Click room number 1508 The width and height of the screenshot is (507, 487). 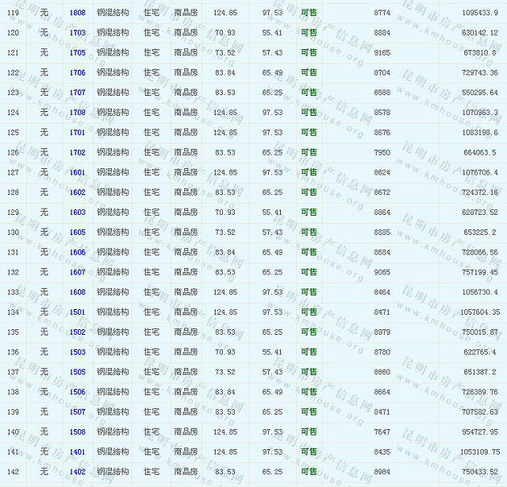coord(77,431)
